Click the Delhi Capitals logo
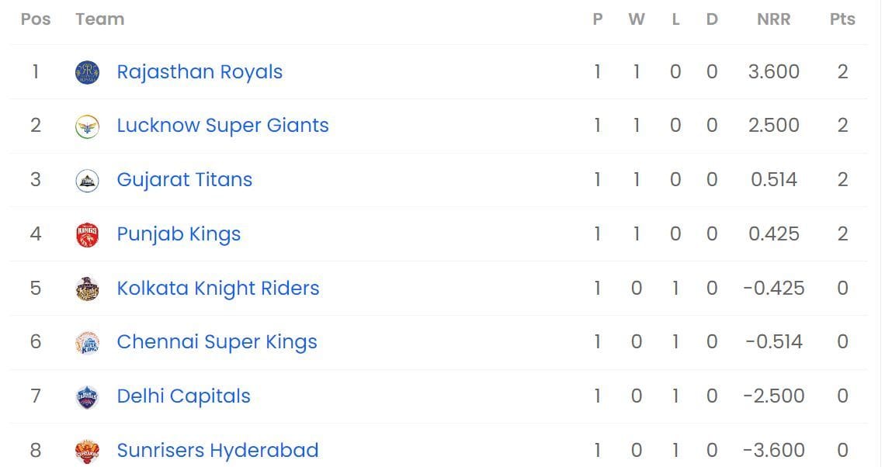This screenshot has width=885, height=467. 87,396
